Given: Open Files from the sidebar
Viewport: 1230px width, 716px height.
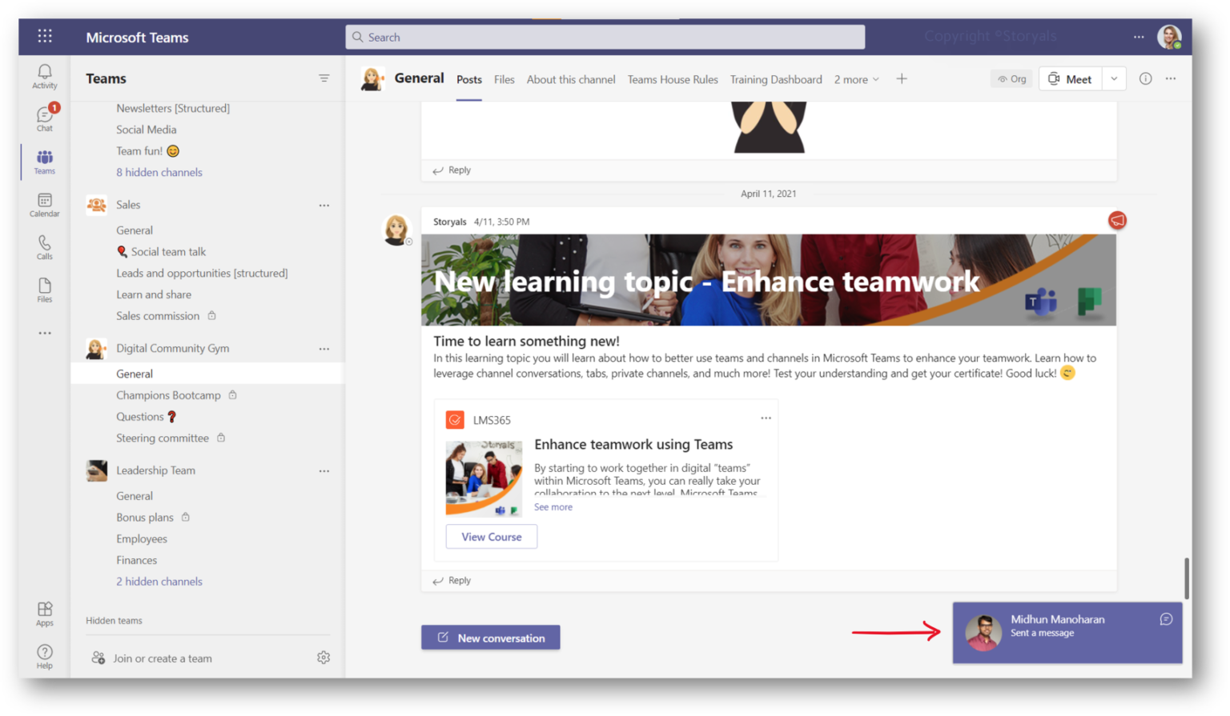Looking at the screenshot, I should 44,289.
